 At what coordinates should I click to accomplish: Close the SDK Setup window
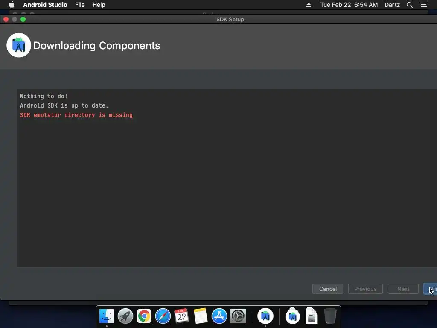click(6, 19)
